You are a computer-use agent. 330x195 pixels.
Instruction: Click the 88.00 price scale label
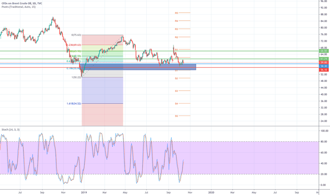[x=324, y=15]
